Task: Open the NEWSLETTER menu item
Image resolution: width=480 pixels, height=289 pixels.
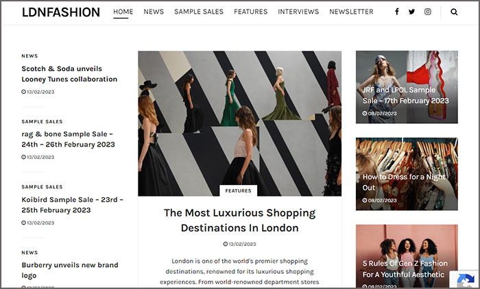Action: tap(351, 12)
